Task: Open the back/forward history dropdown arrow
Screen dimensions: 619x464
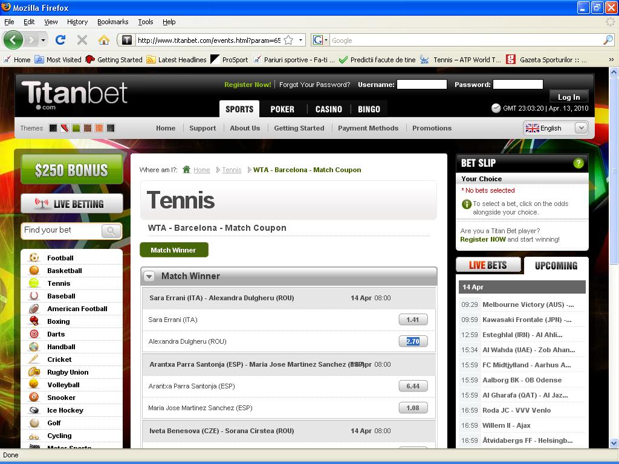Action: pyautogui.click(x=43, y=40)
